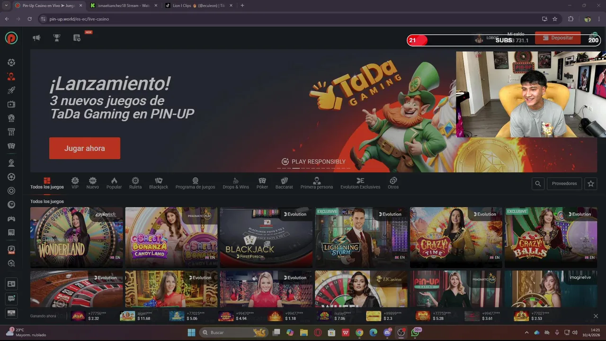Open the weather widget showing 23°C

(x=27, y=332)
